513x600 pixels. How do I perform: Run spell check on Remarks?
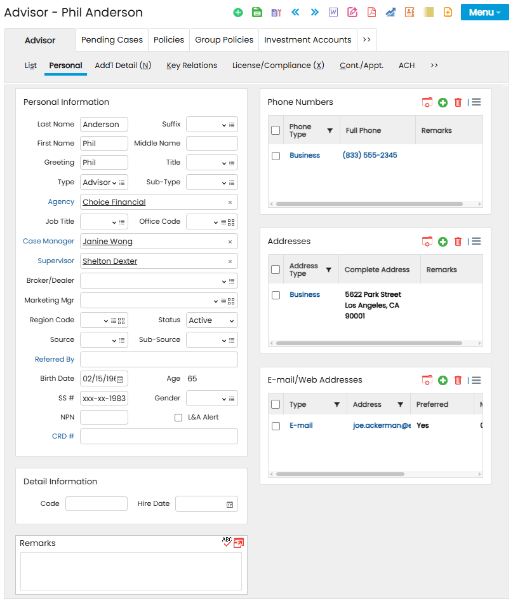pyautogui.click(x=227, y=542)
